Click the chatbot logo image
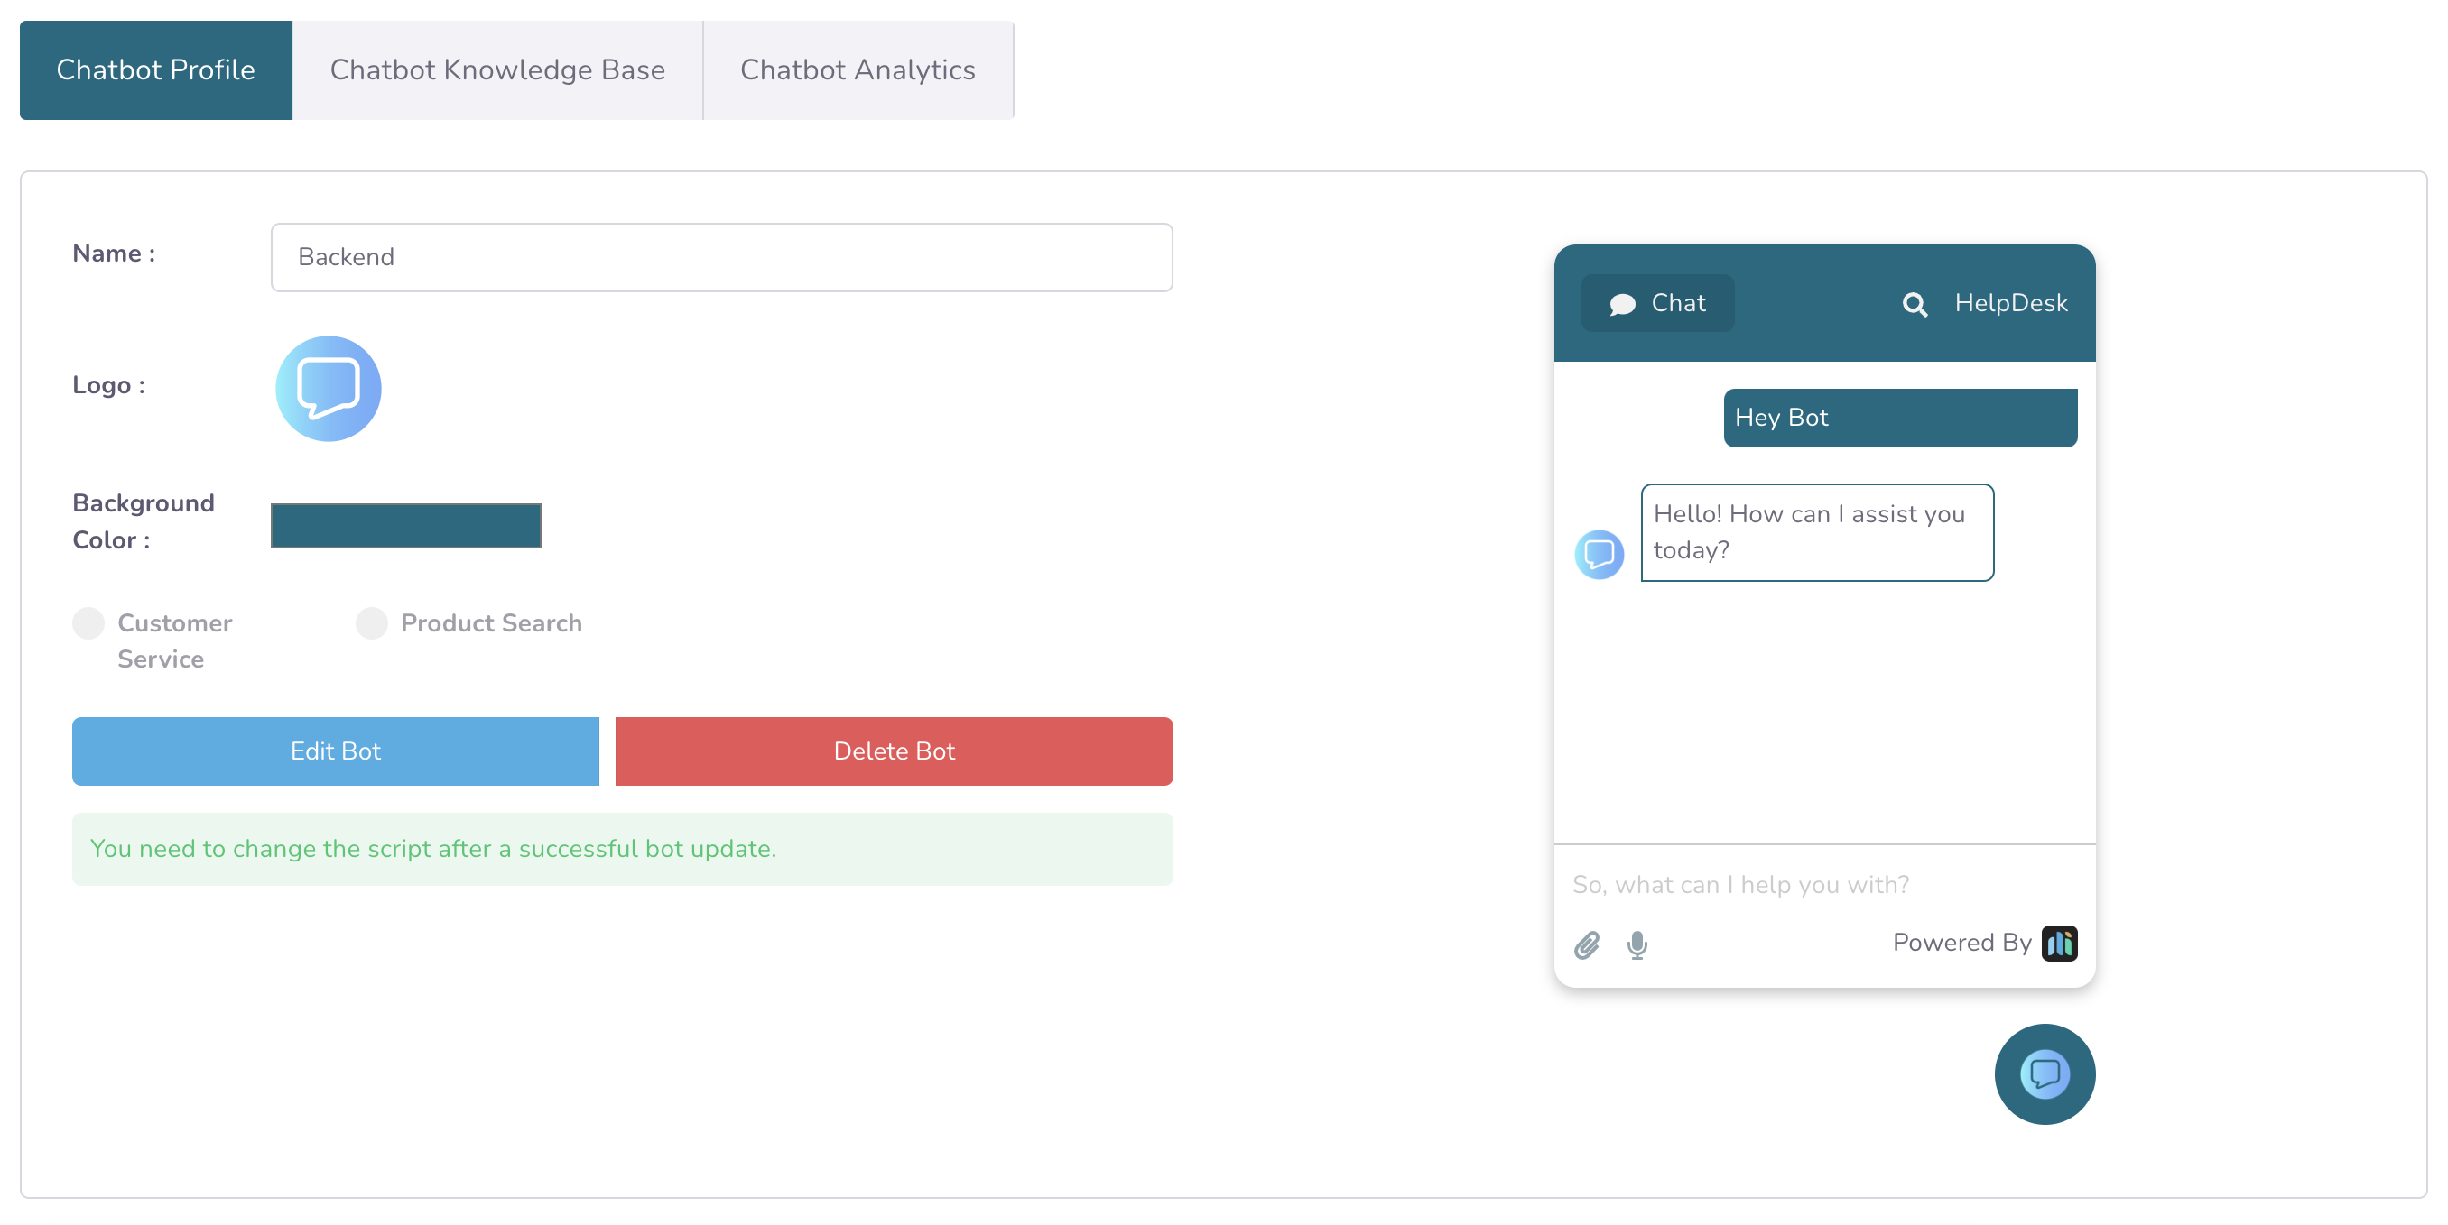The width and height of the screenshot is (2448, 1225). click(x=328, y=389)
